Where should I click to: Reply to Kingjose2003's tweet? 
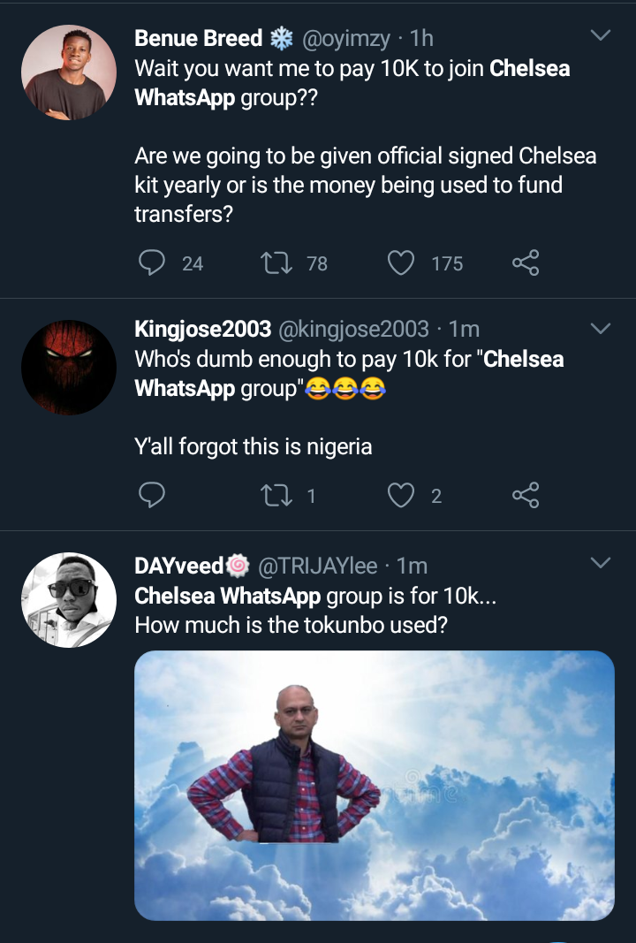pos(153,496)
